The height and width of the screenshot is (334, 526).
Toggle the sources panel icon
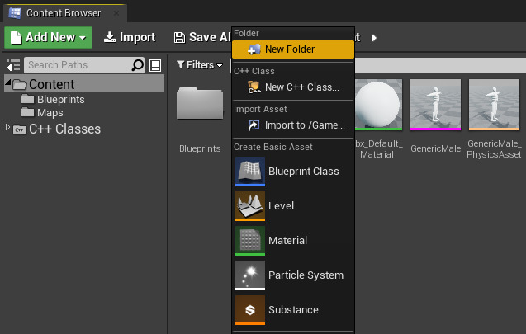13,65
